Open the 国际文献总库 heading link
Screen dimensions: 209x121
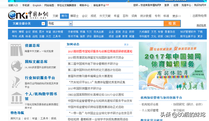point(36,62)
